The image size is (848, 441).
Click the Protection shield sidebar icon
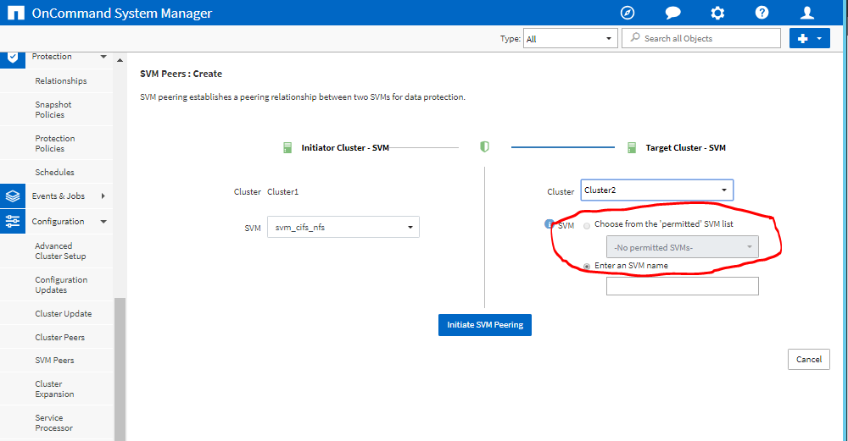[x=13, y=57]
